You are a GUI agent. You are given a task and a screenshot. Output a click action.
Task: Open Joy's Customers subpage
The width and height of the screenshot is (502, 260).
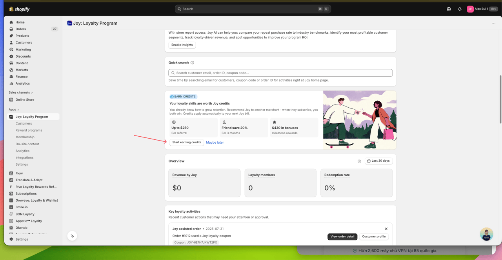coord(24,124)
